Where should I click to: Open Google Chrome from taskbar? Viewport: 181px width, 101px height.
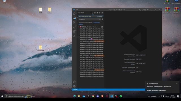tap(93, 96)
